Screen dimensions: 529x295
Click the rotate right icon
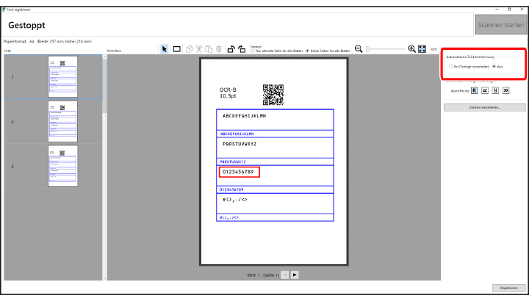(241, 49)
